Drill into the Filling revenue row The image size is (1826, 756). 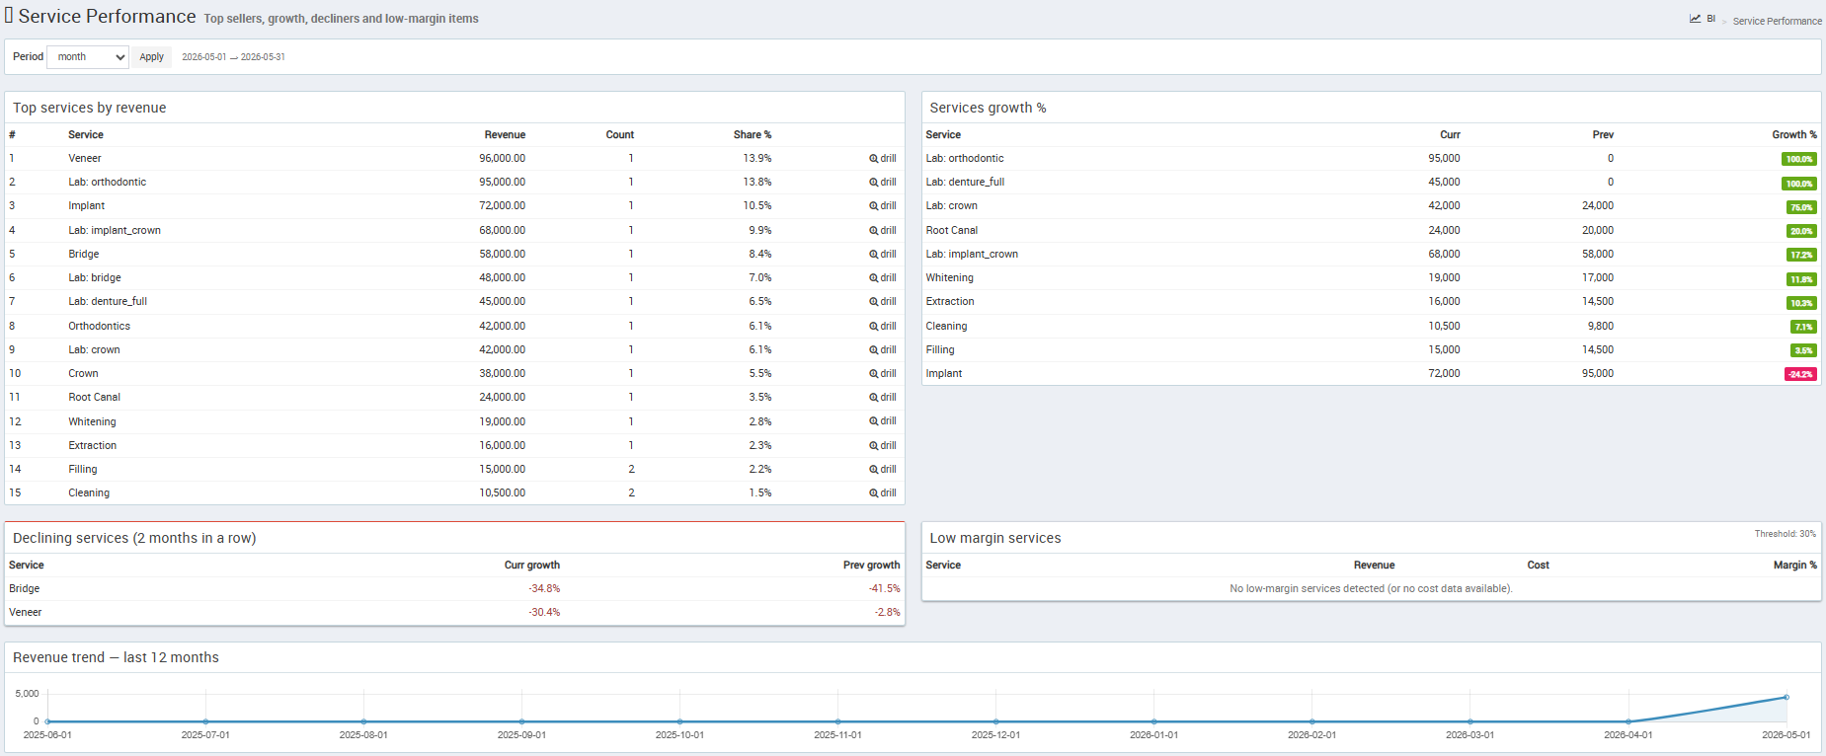pyautogui.click(x=883, y=469)
